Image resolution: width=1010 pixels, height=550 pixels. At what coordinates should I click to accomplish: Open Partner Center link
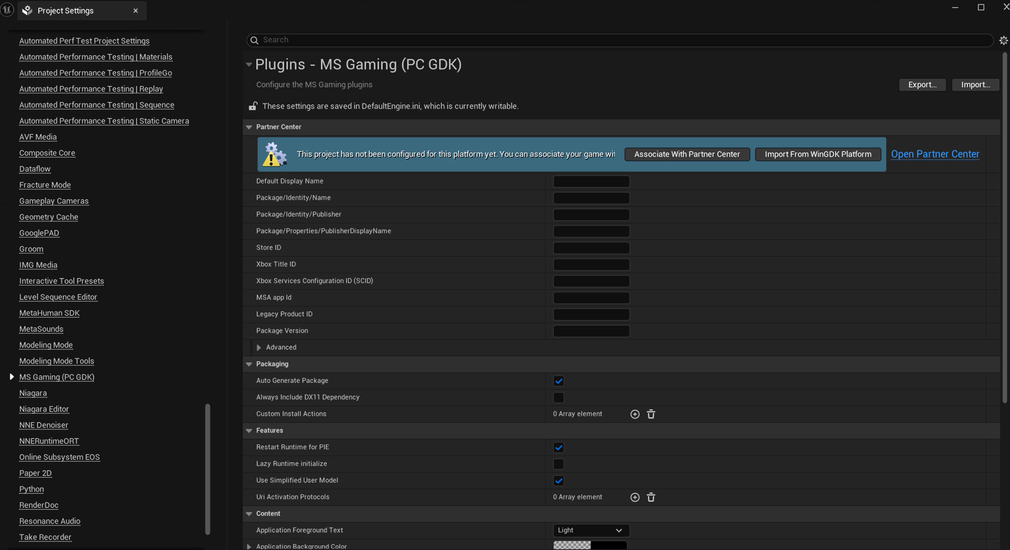(x=934, y=154)
